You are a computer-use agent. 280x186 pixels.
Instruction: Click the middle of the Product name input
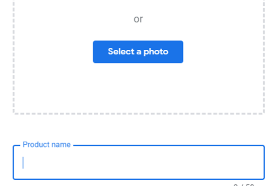139,162
